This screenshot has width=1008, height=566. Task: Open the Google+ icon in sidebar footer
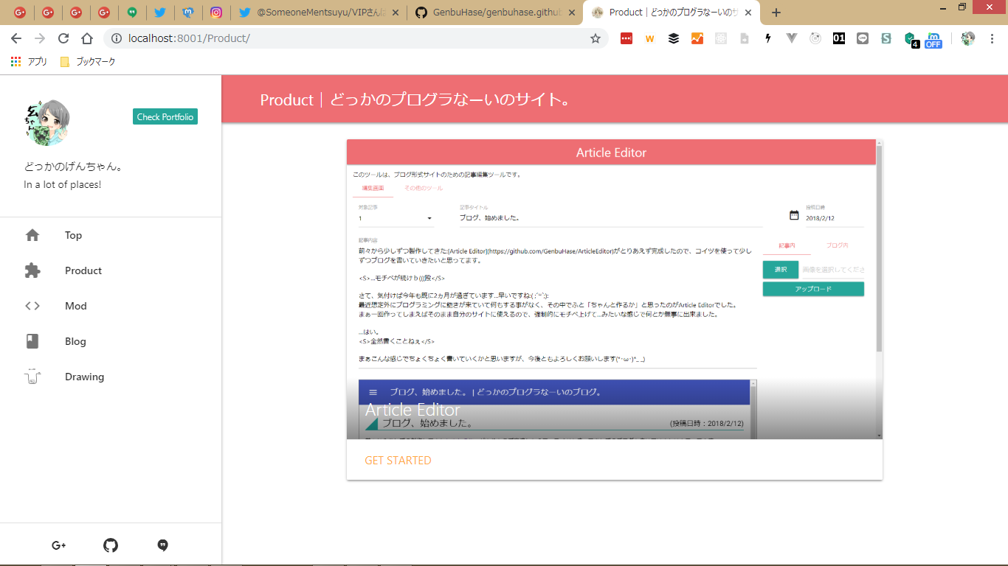59,545
